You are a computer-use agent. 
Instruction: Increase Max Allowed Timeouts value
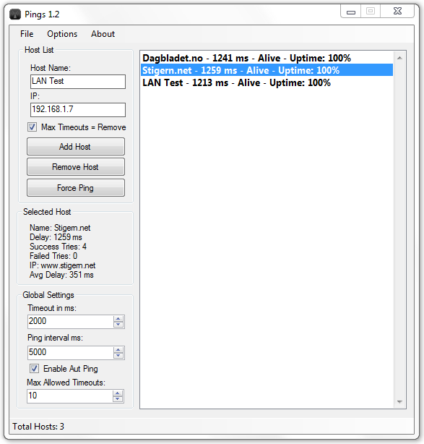tap(118, 393)
